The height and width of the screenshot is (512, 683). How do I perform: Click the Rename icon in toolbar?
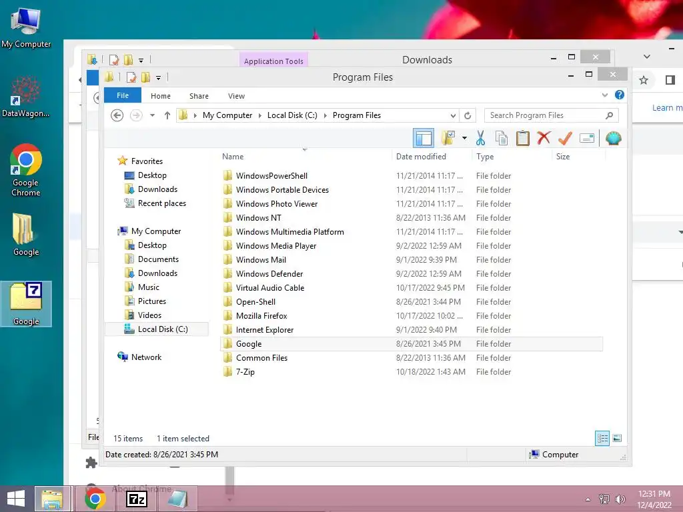coord(587,139)
